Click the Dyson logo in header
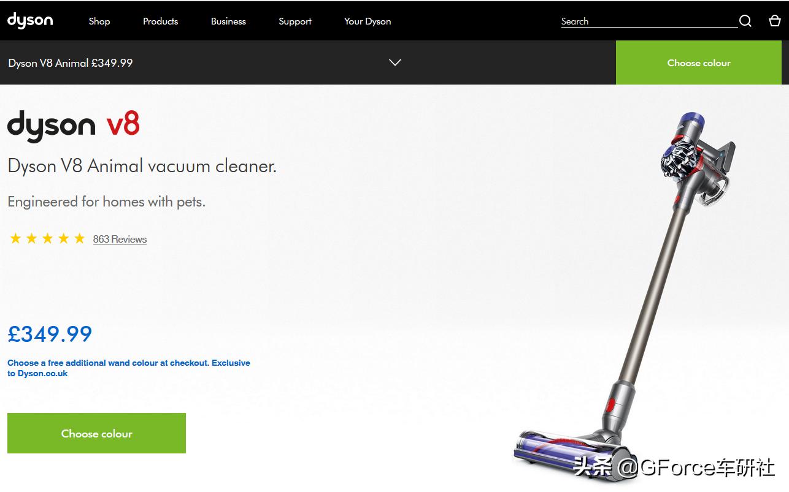 point(30,20)
